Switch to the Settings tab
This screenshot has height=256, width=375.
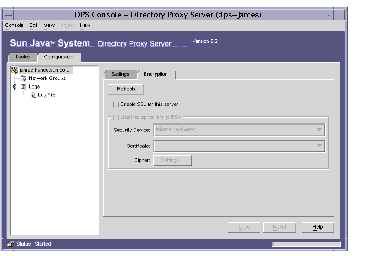tap(120, 74)
